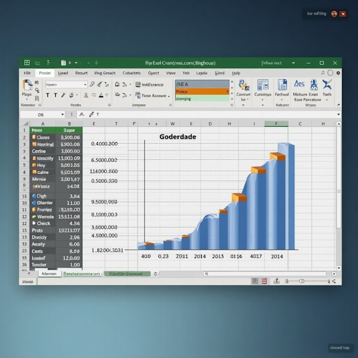This screenshot has width=358, height=358.
Task: Click the page break view icon in the status bar
Action: coord(276,281)
